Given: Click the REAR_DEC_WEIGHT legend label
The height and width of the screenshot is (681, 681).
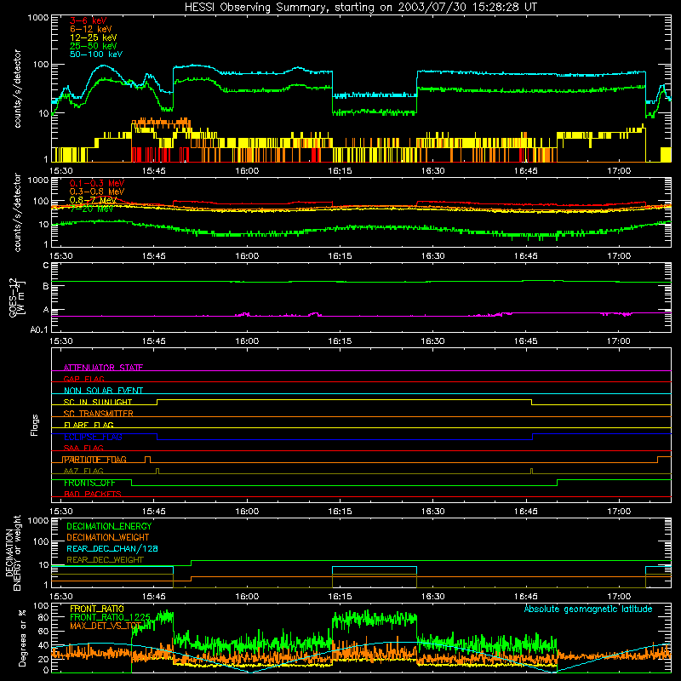Looking at the screenshot, I should pyautogui.click(x=105, y=560).
